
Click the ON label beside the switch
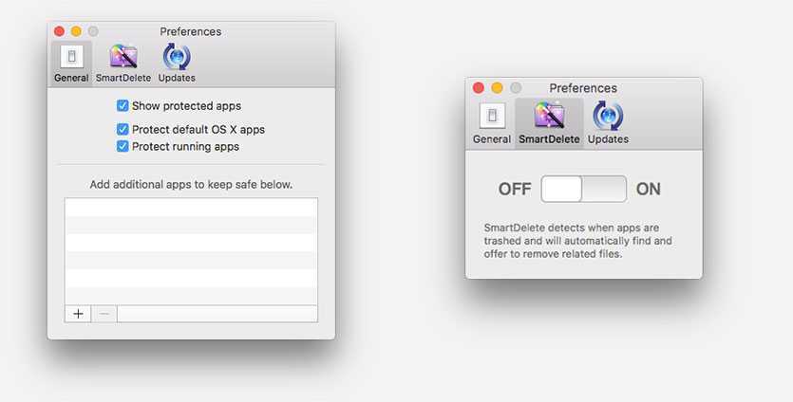pyautogui.click(x=648, y=189)
